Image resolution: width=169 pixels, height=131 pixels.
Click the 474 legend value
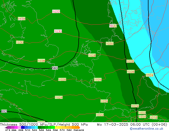tap(8, 130)
